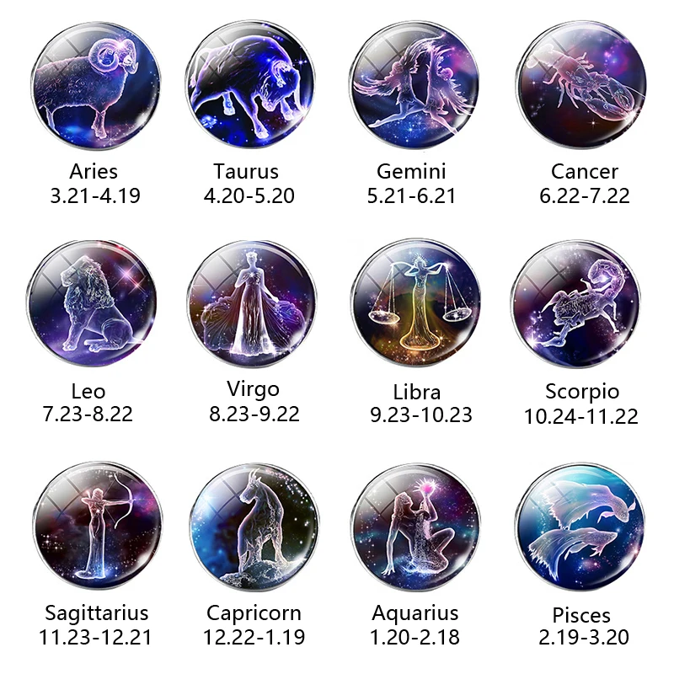Viewport: 674px width, 674px height.
Task: Click the Libra scales cabochon
Action: (x=415, y=303)
